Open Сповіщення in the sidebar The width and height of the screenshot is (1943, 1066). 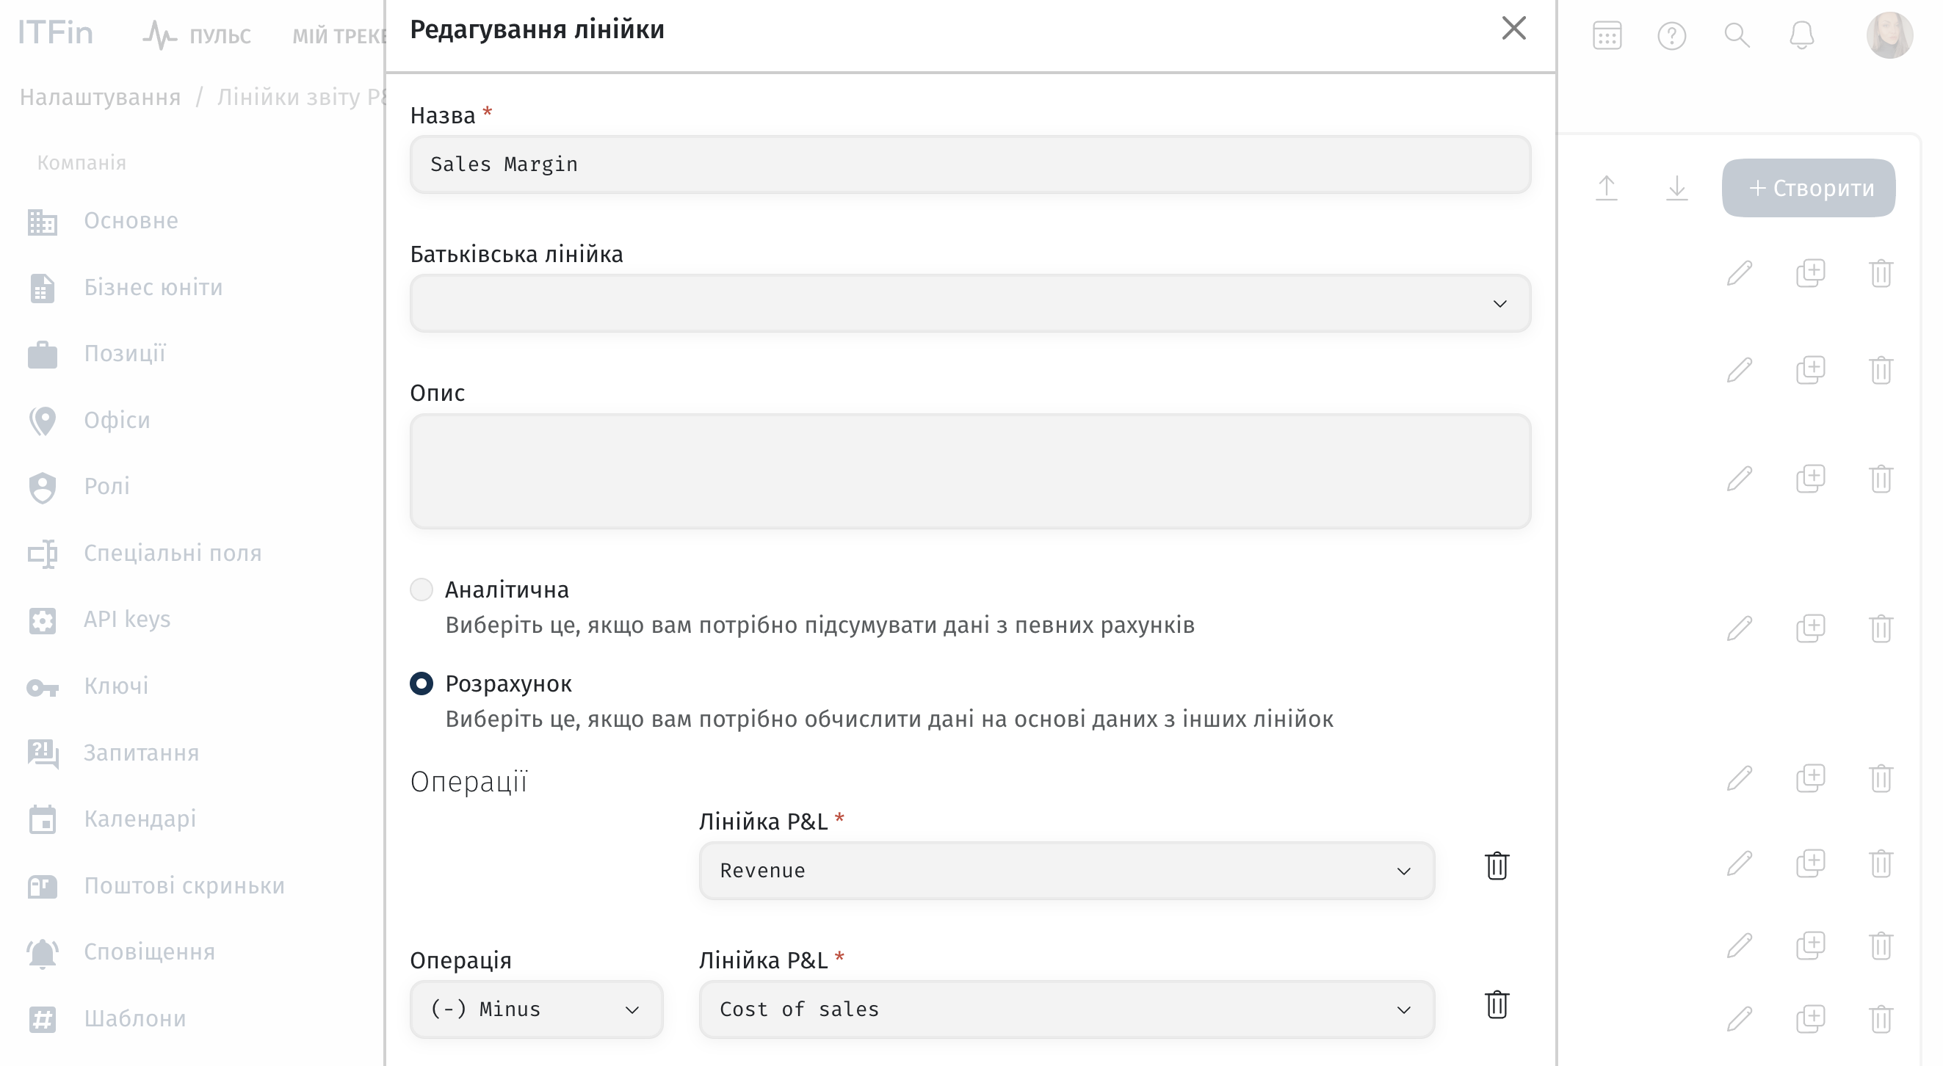point(149,952)
